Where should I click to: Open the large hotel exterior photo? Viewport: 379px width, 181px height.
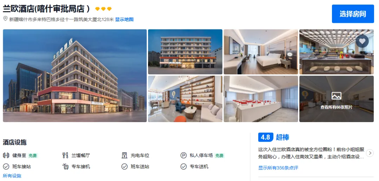(75, 76)
